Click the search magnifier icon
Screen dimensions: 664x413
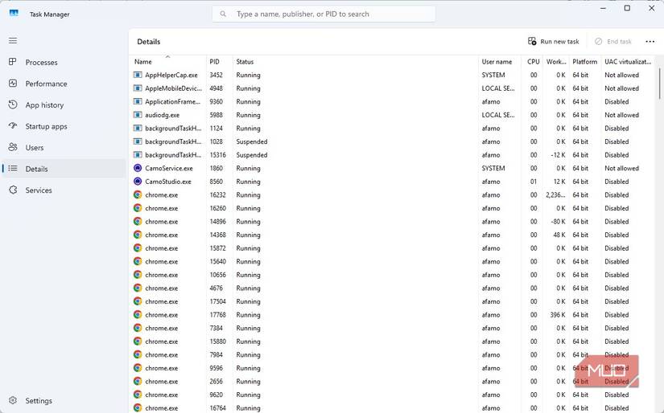click(x=223, y=14)
